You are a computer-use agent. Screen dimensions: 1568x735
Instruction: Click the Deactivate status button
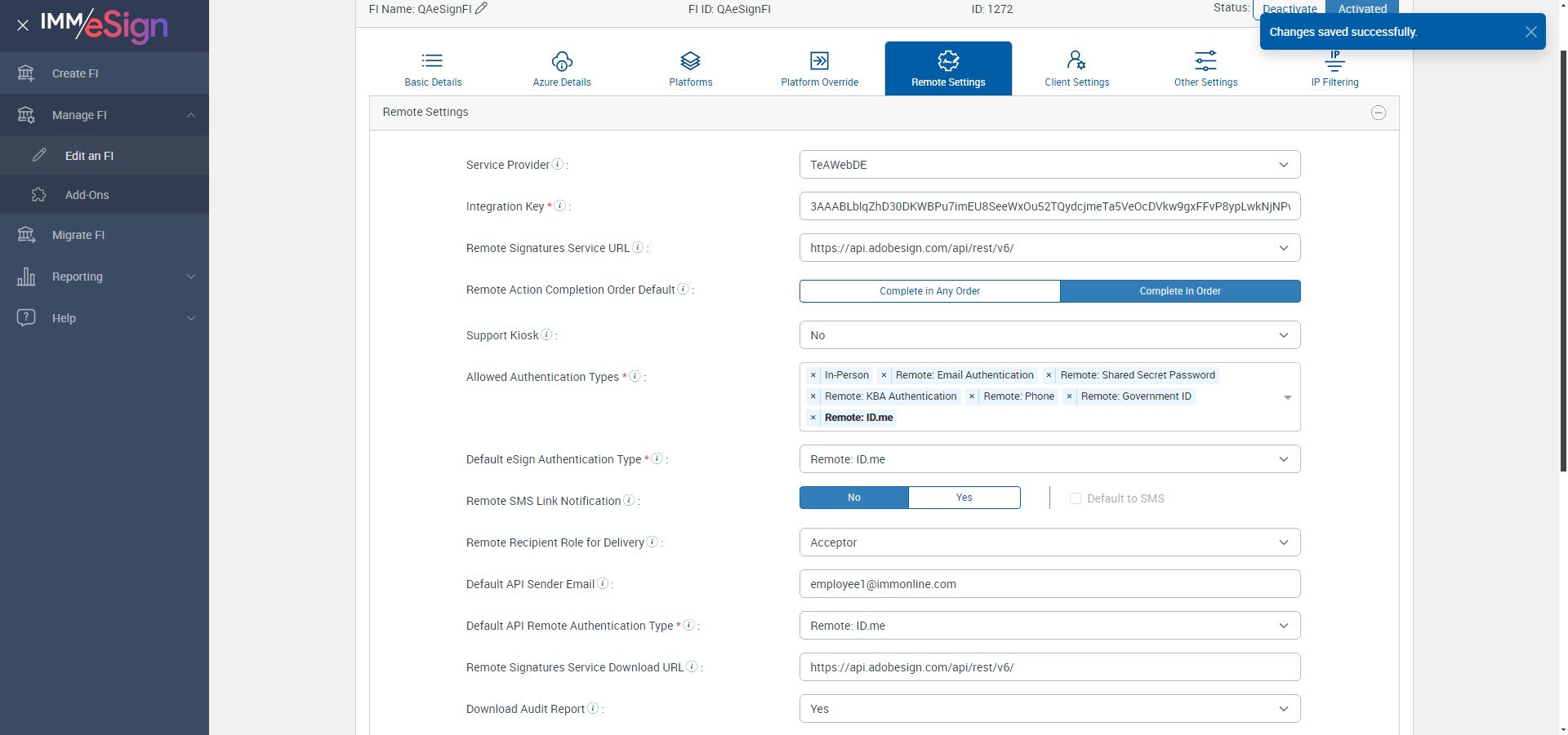point(1290,9)
